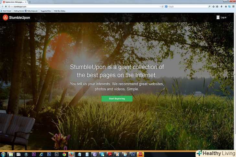Switch to the Firefox taskbar button
The height and width of the screenshot is (157, 236).
click(71, 154)
